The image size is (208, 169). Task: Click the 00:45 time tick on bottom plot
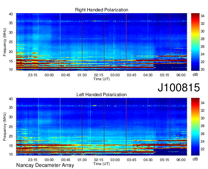[x=65, y=160]
